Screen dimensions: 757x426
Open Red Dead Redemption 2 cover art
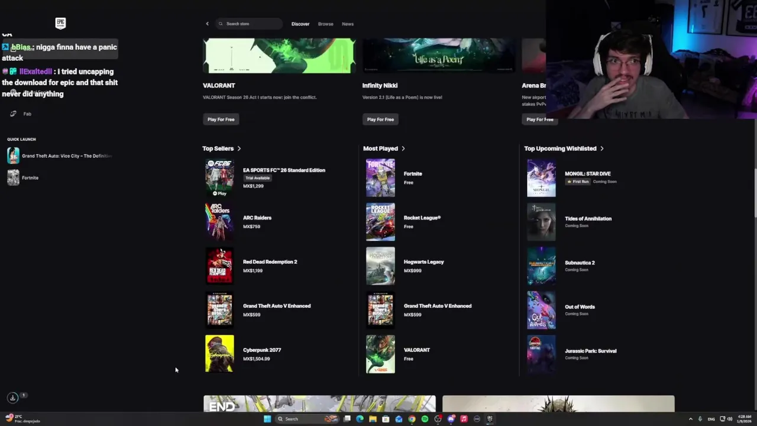pyautogui.click(x=219, y=266)
